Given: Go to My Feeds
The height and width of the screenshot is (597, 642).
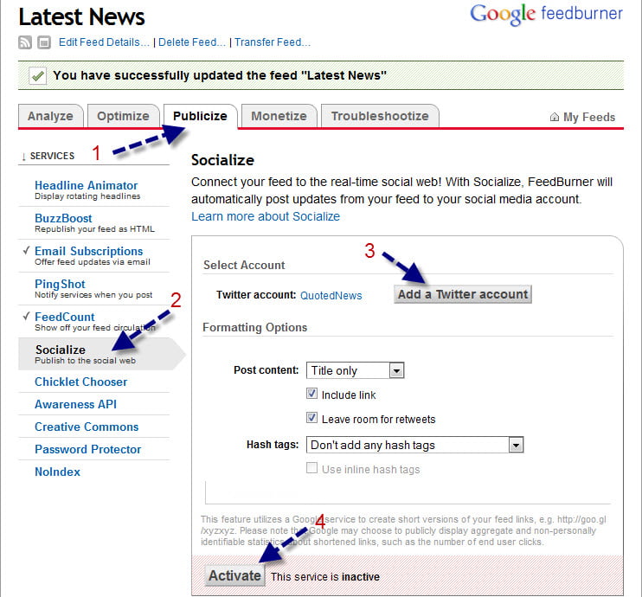Looking at the screenshot, I should pyautogui.click(x=589, y=117).
